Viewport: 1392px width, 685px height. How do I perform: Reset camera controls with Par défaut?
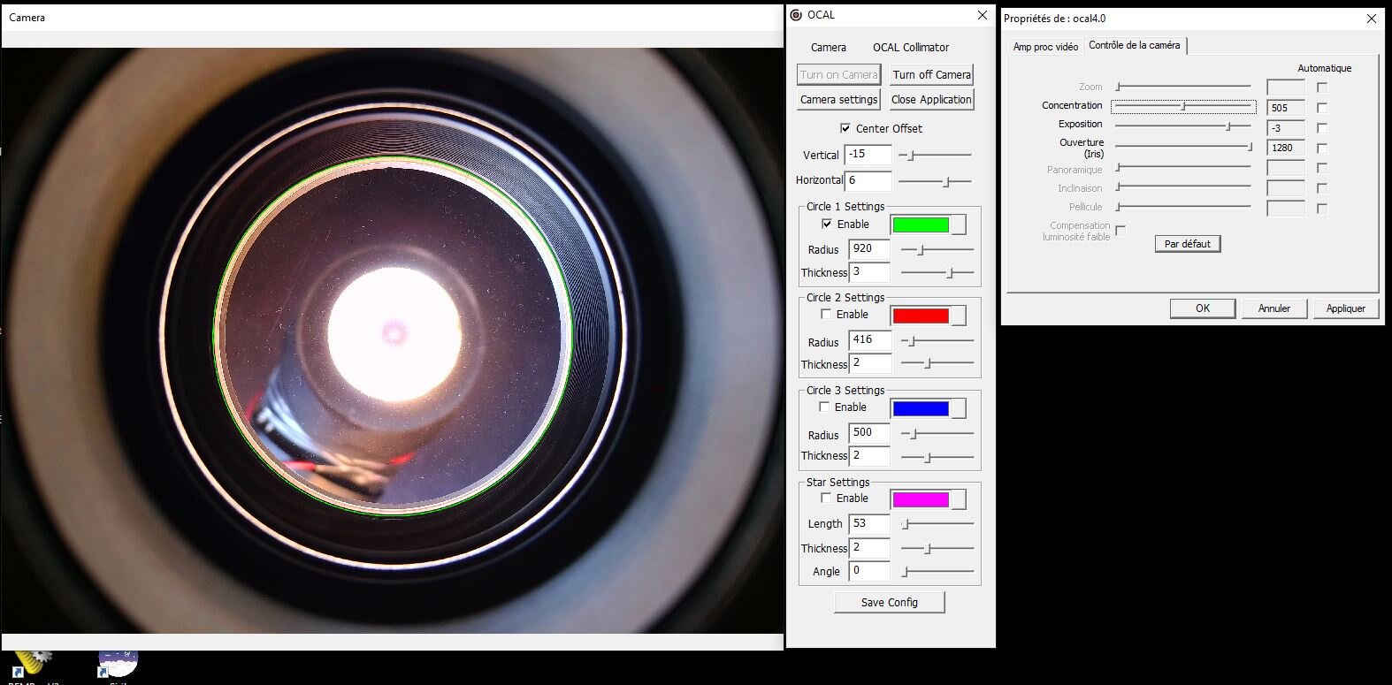pos(1188,244)
